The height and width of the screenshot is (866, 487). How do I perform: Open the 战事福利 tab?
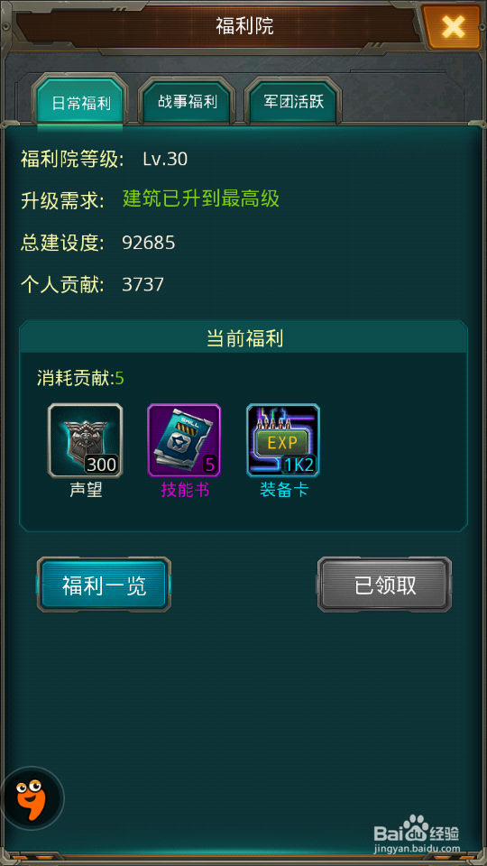188,102
